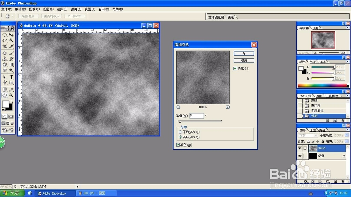Image resolution: width=351 pixels, height=197 pixels.
Task: Open the fill 填充 arrow
Action: pyautogui.click(x=346, y=141)
